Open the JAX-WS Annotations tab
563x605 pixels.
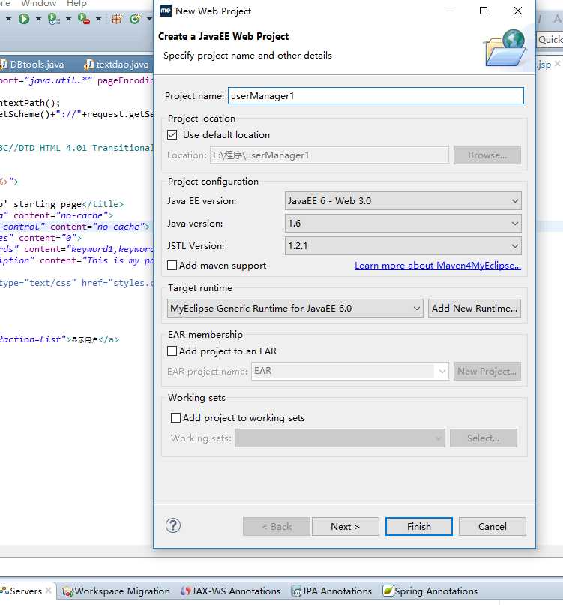pyautogui.click(x=230, y=591)
